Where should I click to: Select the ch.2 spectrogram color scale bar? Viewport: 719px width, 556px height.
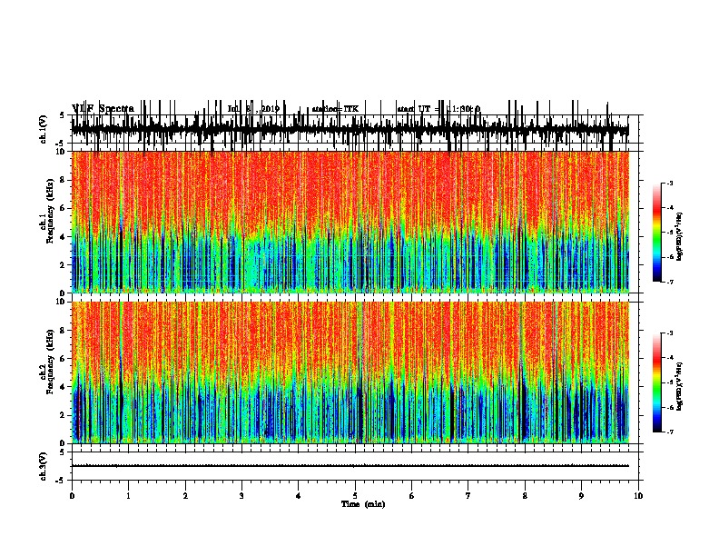[x=657, y=382]
